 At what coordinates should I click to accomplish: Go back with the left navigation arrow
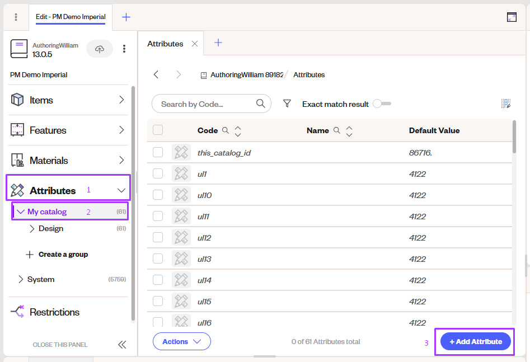[x=156, y=74]
